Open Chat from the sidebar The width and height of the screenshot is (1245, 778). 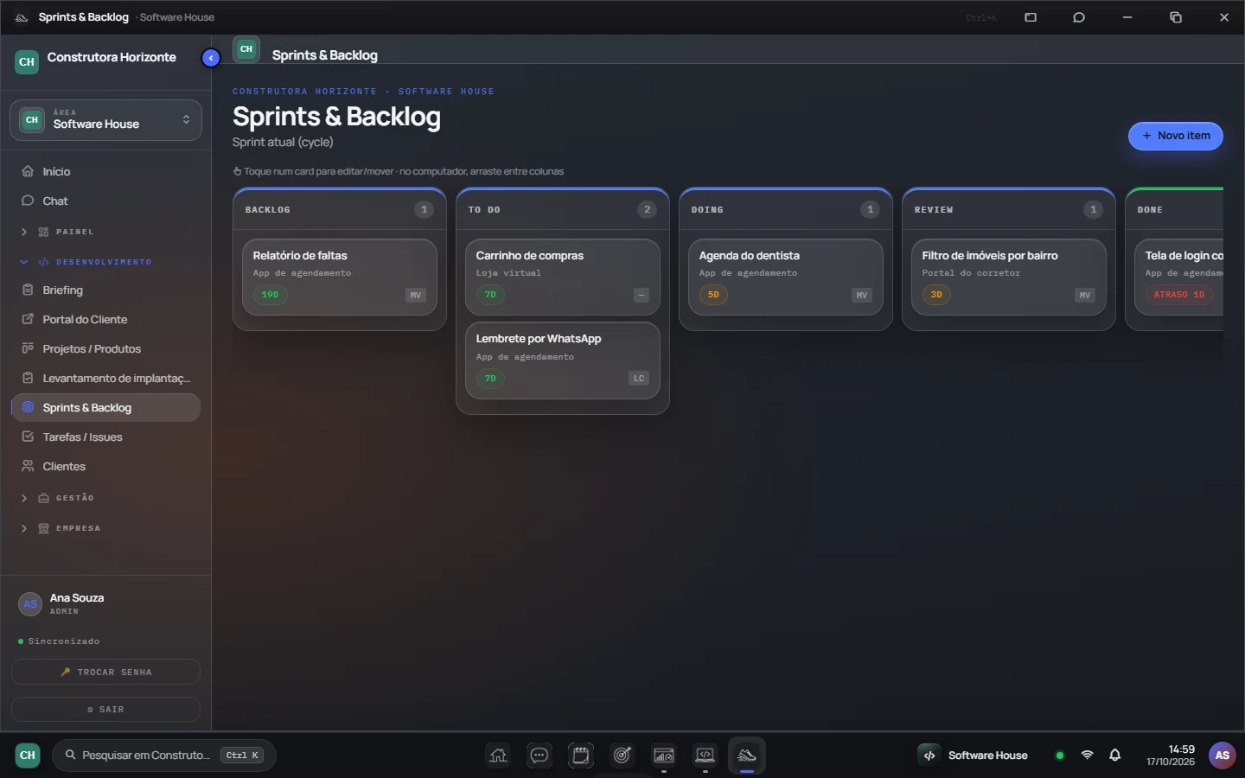tap(105, 201)
